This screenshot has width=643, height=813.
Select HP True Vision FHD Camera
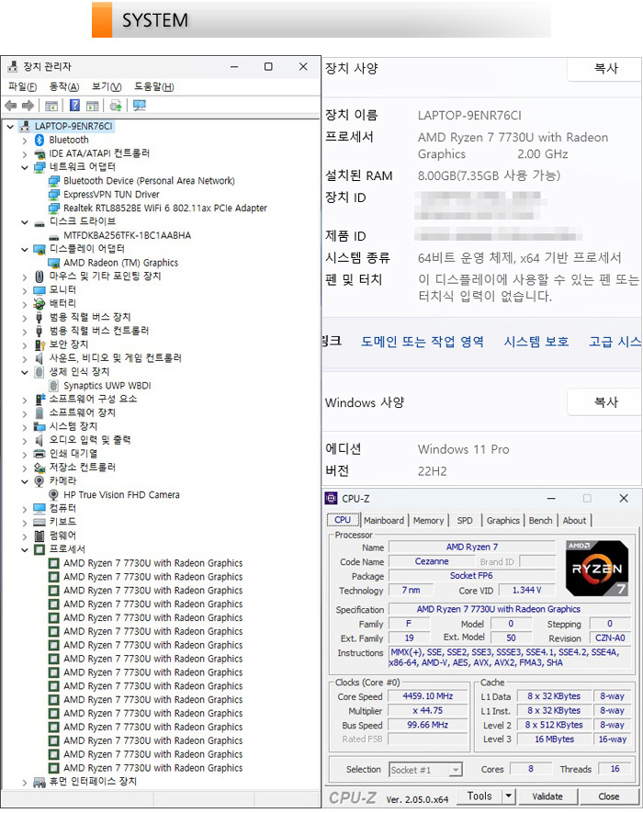[121, 494]
